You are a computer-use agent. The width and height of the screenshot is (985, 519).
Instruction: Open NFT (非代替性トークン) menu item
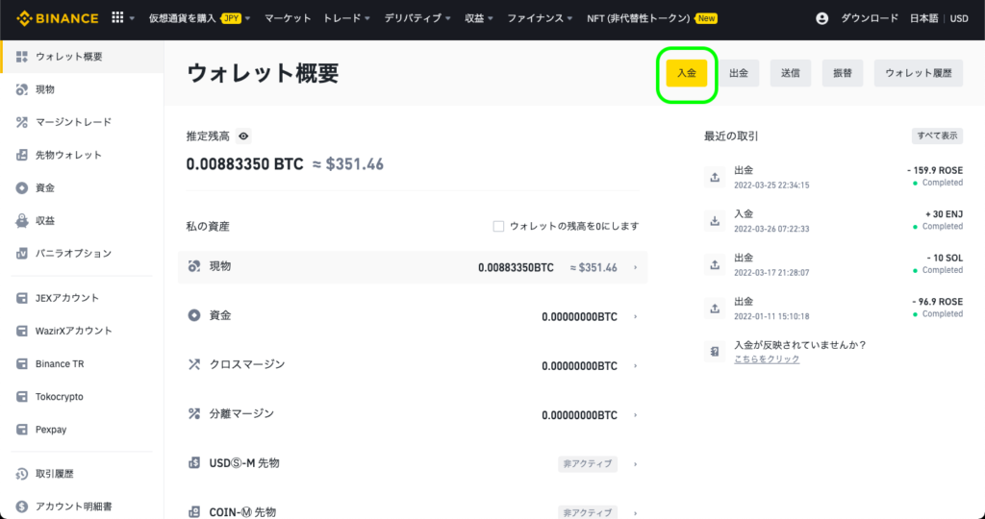pyautogui.click(x=652, y=18)
